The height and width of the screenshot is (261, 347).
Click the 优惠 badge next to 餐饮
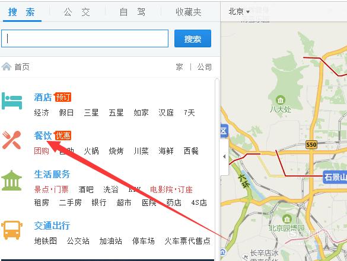[x=63, y=136]
